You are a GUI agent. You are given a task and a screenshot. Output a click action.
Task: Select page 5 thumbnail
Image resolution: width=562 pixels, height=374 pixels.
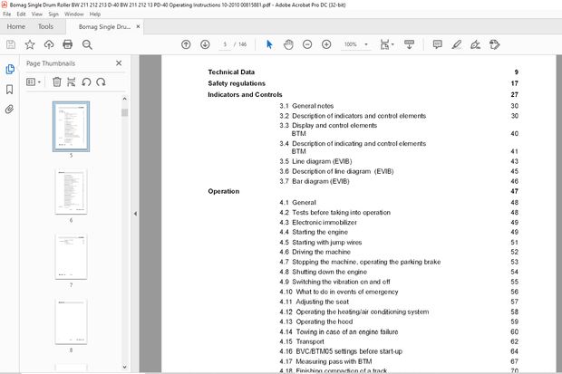(71, 127)
